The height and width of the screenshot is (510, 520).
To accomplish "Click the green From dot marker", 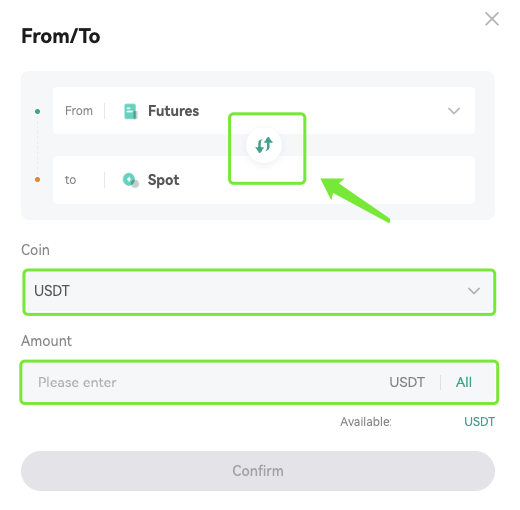I will 37,111.
